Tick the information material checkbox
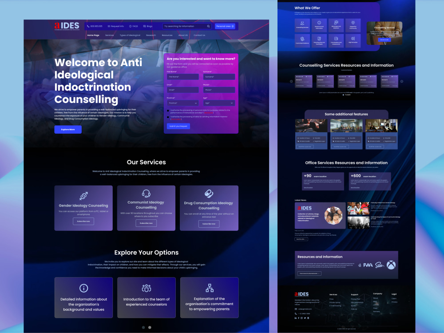Viewport: 444px width, 333px height. tap(168, 117)
